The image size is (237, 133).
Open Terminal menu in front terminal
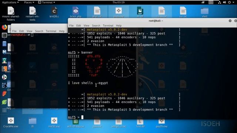(x=108, y=25)
